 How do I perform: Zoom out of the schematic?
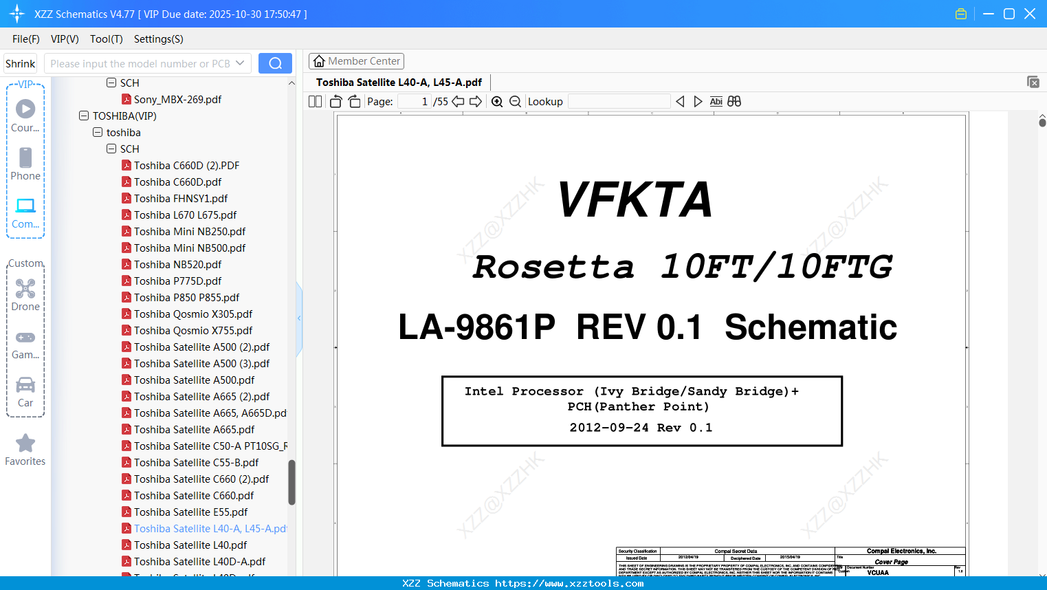516,102
